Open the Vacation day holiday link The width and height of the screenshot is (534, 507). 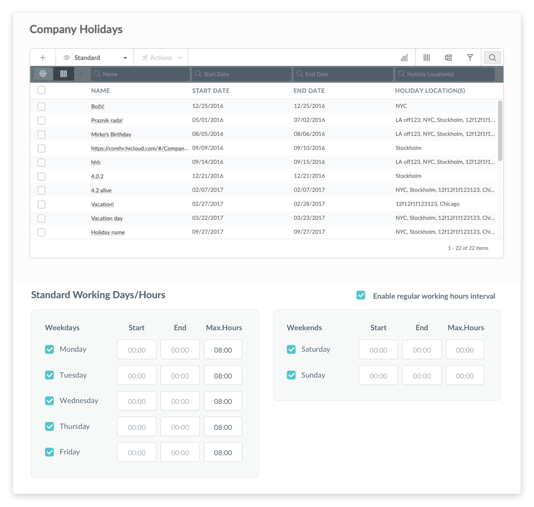[107, 218]
